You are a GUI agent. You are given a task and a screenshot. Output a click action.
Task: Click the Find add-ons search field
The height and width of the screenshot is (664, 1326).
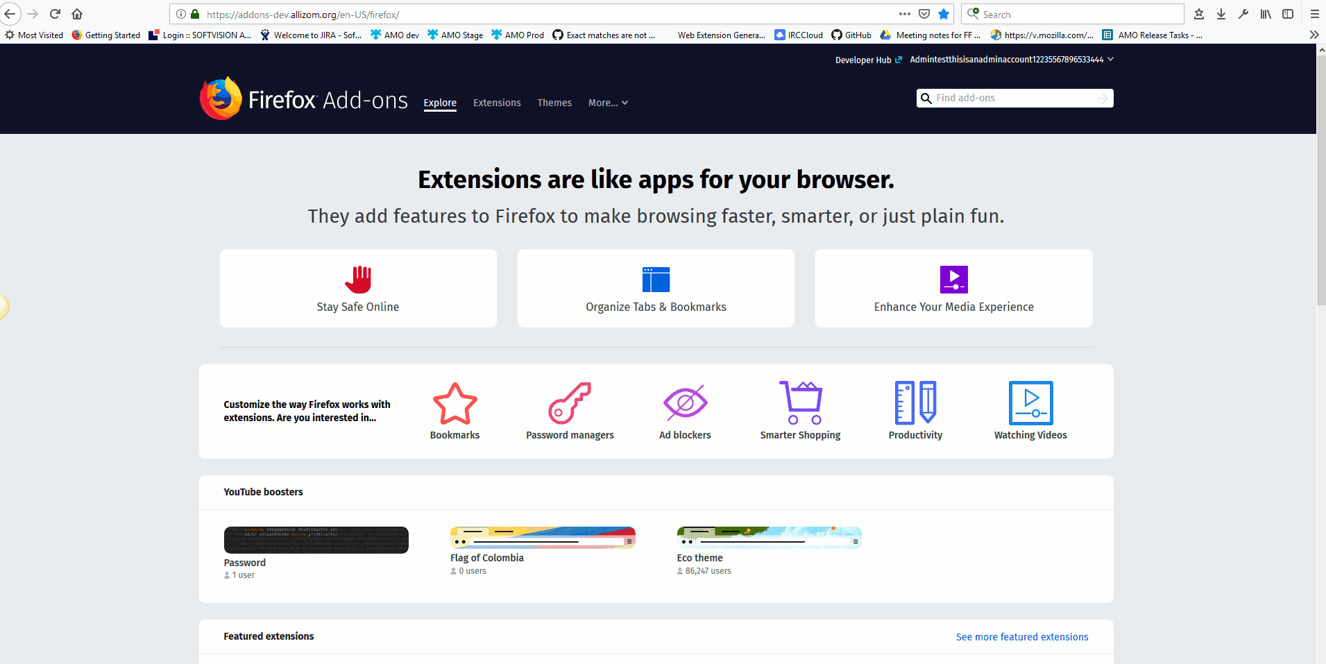1014,99
